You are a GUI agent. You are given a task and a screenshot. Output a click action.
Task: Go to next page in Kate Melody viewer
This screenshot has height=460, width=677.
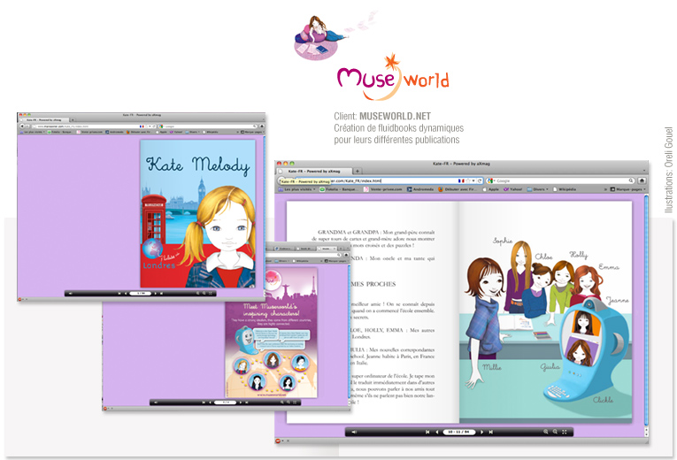(156, 294)
